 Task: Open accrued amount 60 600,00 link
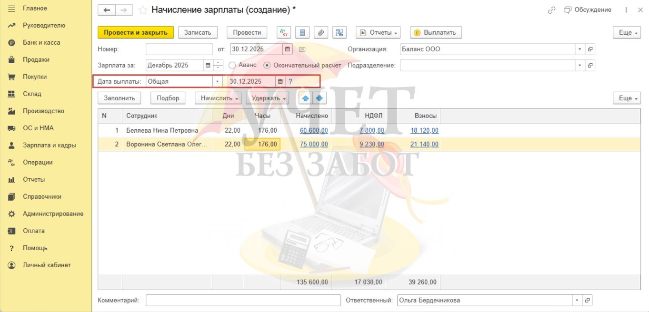tap(314, 130)
